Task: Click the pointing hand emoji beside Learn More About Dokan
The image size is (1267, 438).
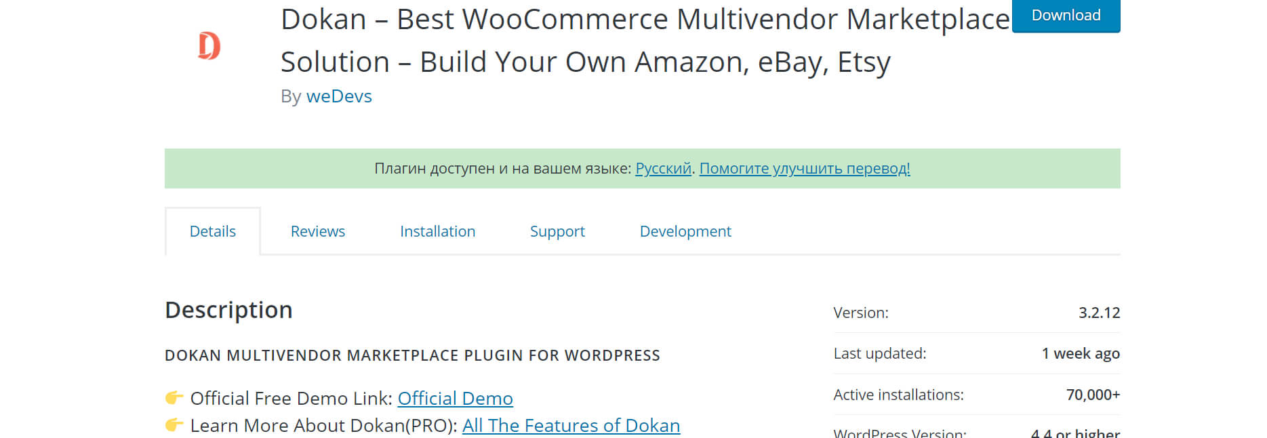Action: pos(174,425)
